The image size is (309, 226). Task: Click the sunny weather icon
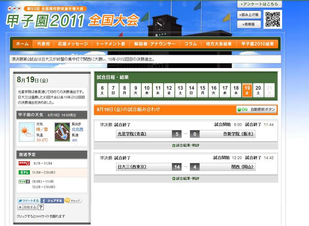[27, 132]
